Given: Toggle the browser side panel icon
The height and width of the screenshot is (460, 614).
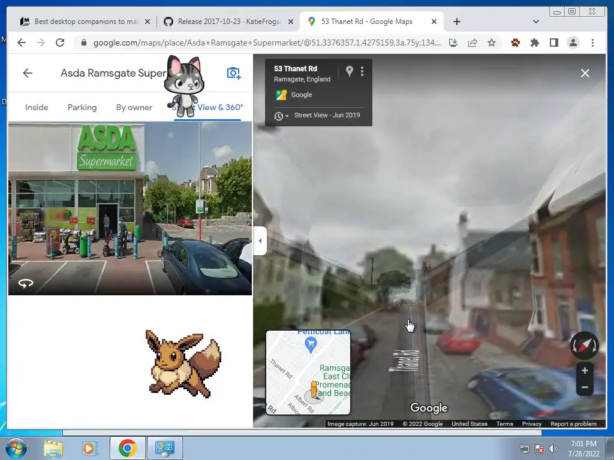Looking at the screenshot, I should [x=553, y=43].
